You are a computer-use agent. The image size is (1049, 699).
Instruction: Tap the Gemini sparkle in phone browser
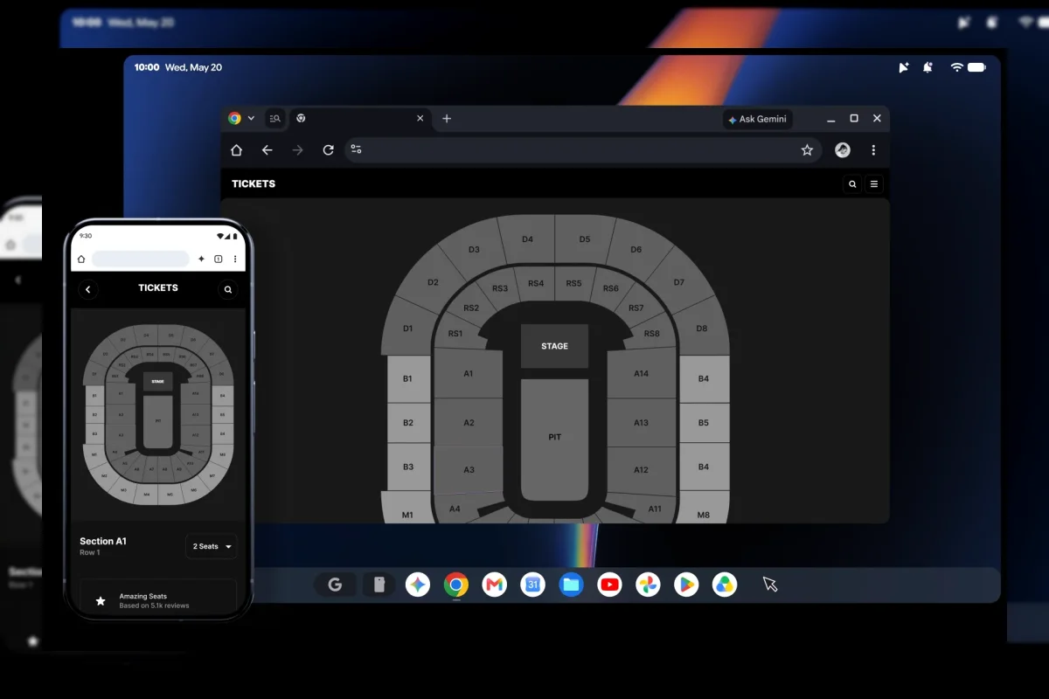click(x=201, y=259)
